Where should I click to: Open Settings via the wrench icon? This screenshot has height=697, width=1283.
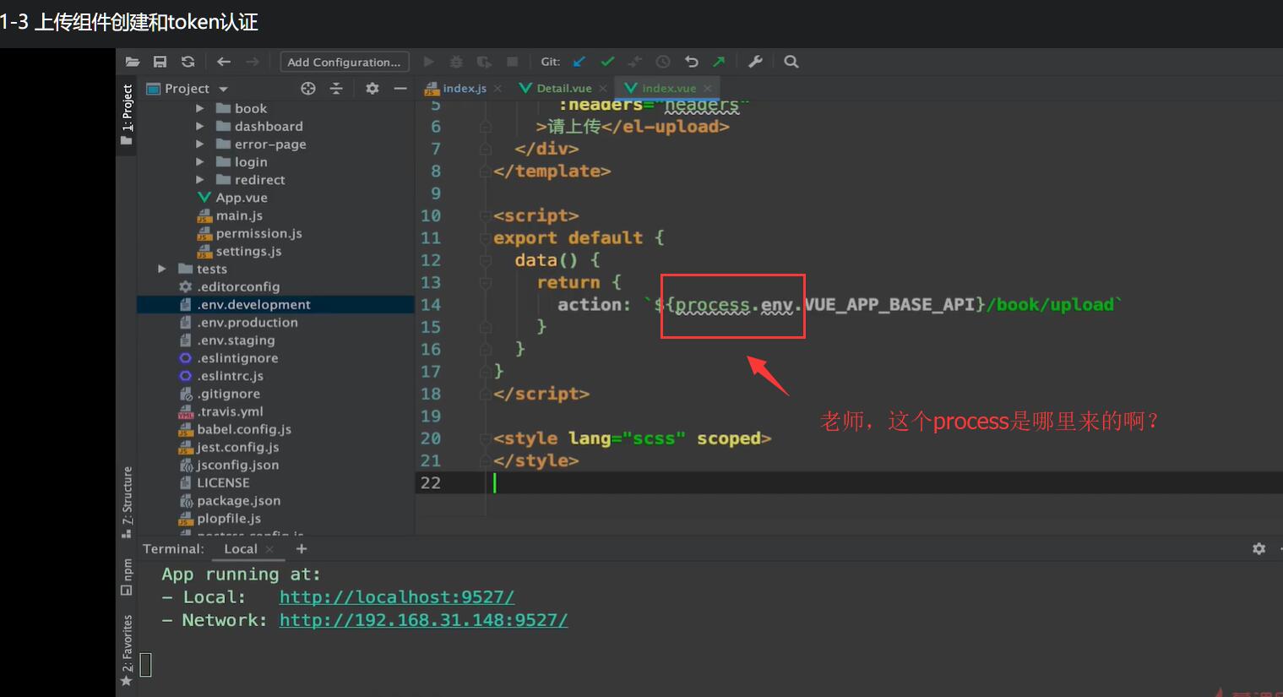(755, 62)
